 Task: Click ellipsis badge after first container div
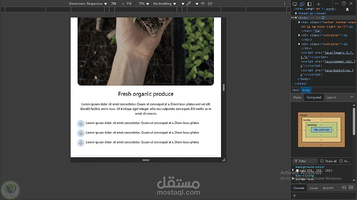point(345,36)
